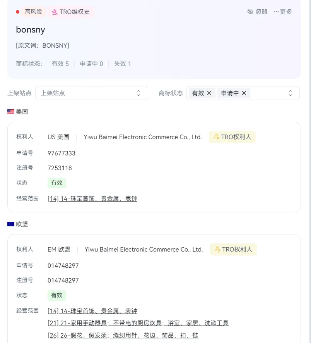The width and height of the screenshot is (311, 343).
Task: Click the 上架站点 dropdown arrows
Action: coord(138,93)
